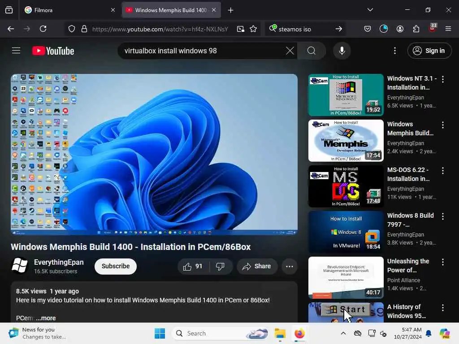
Task: Open News for you widget
Action: [37, 333]
